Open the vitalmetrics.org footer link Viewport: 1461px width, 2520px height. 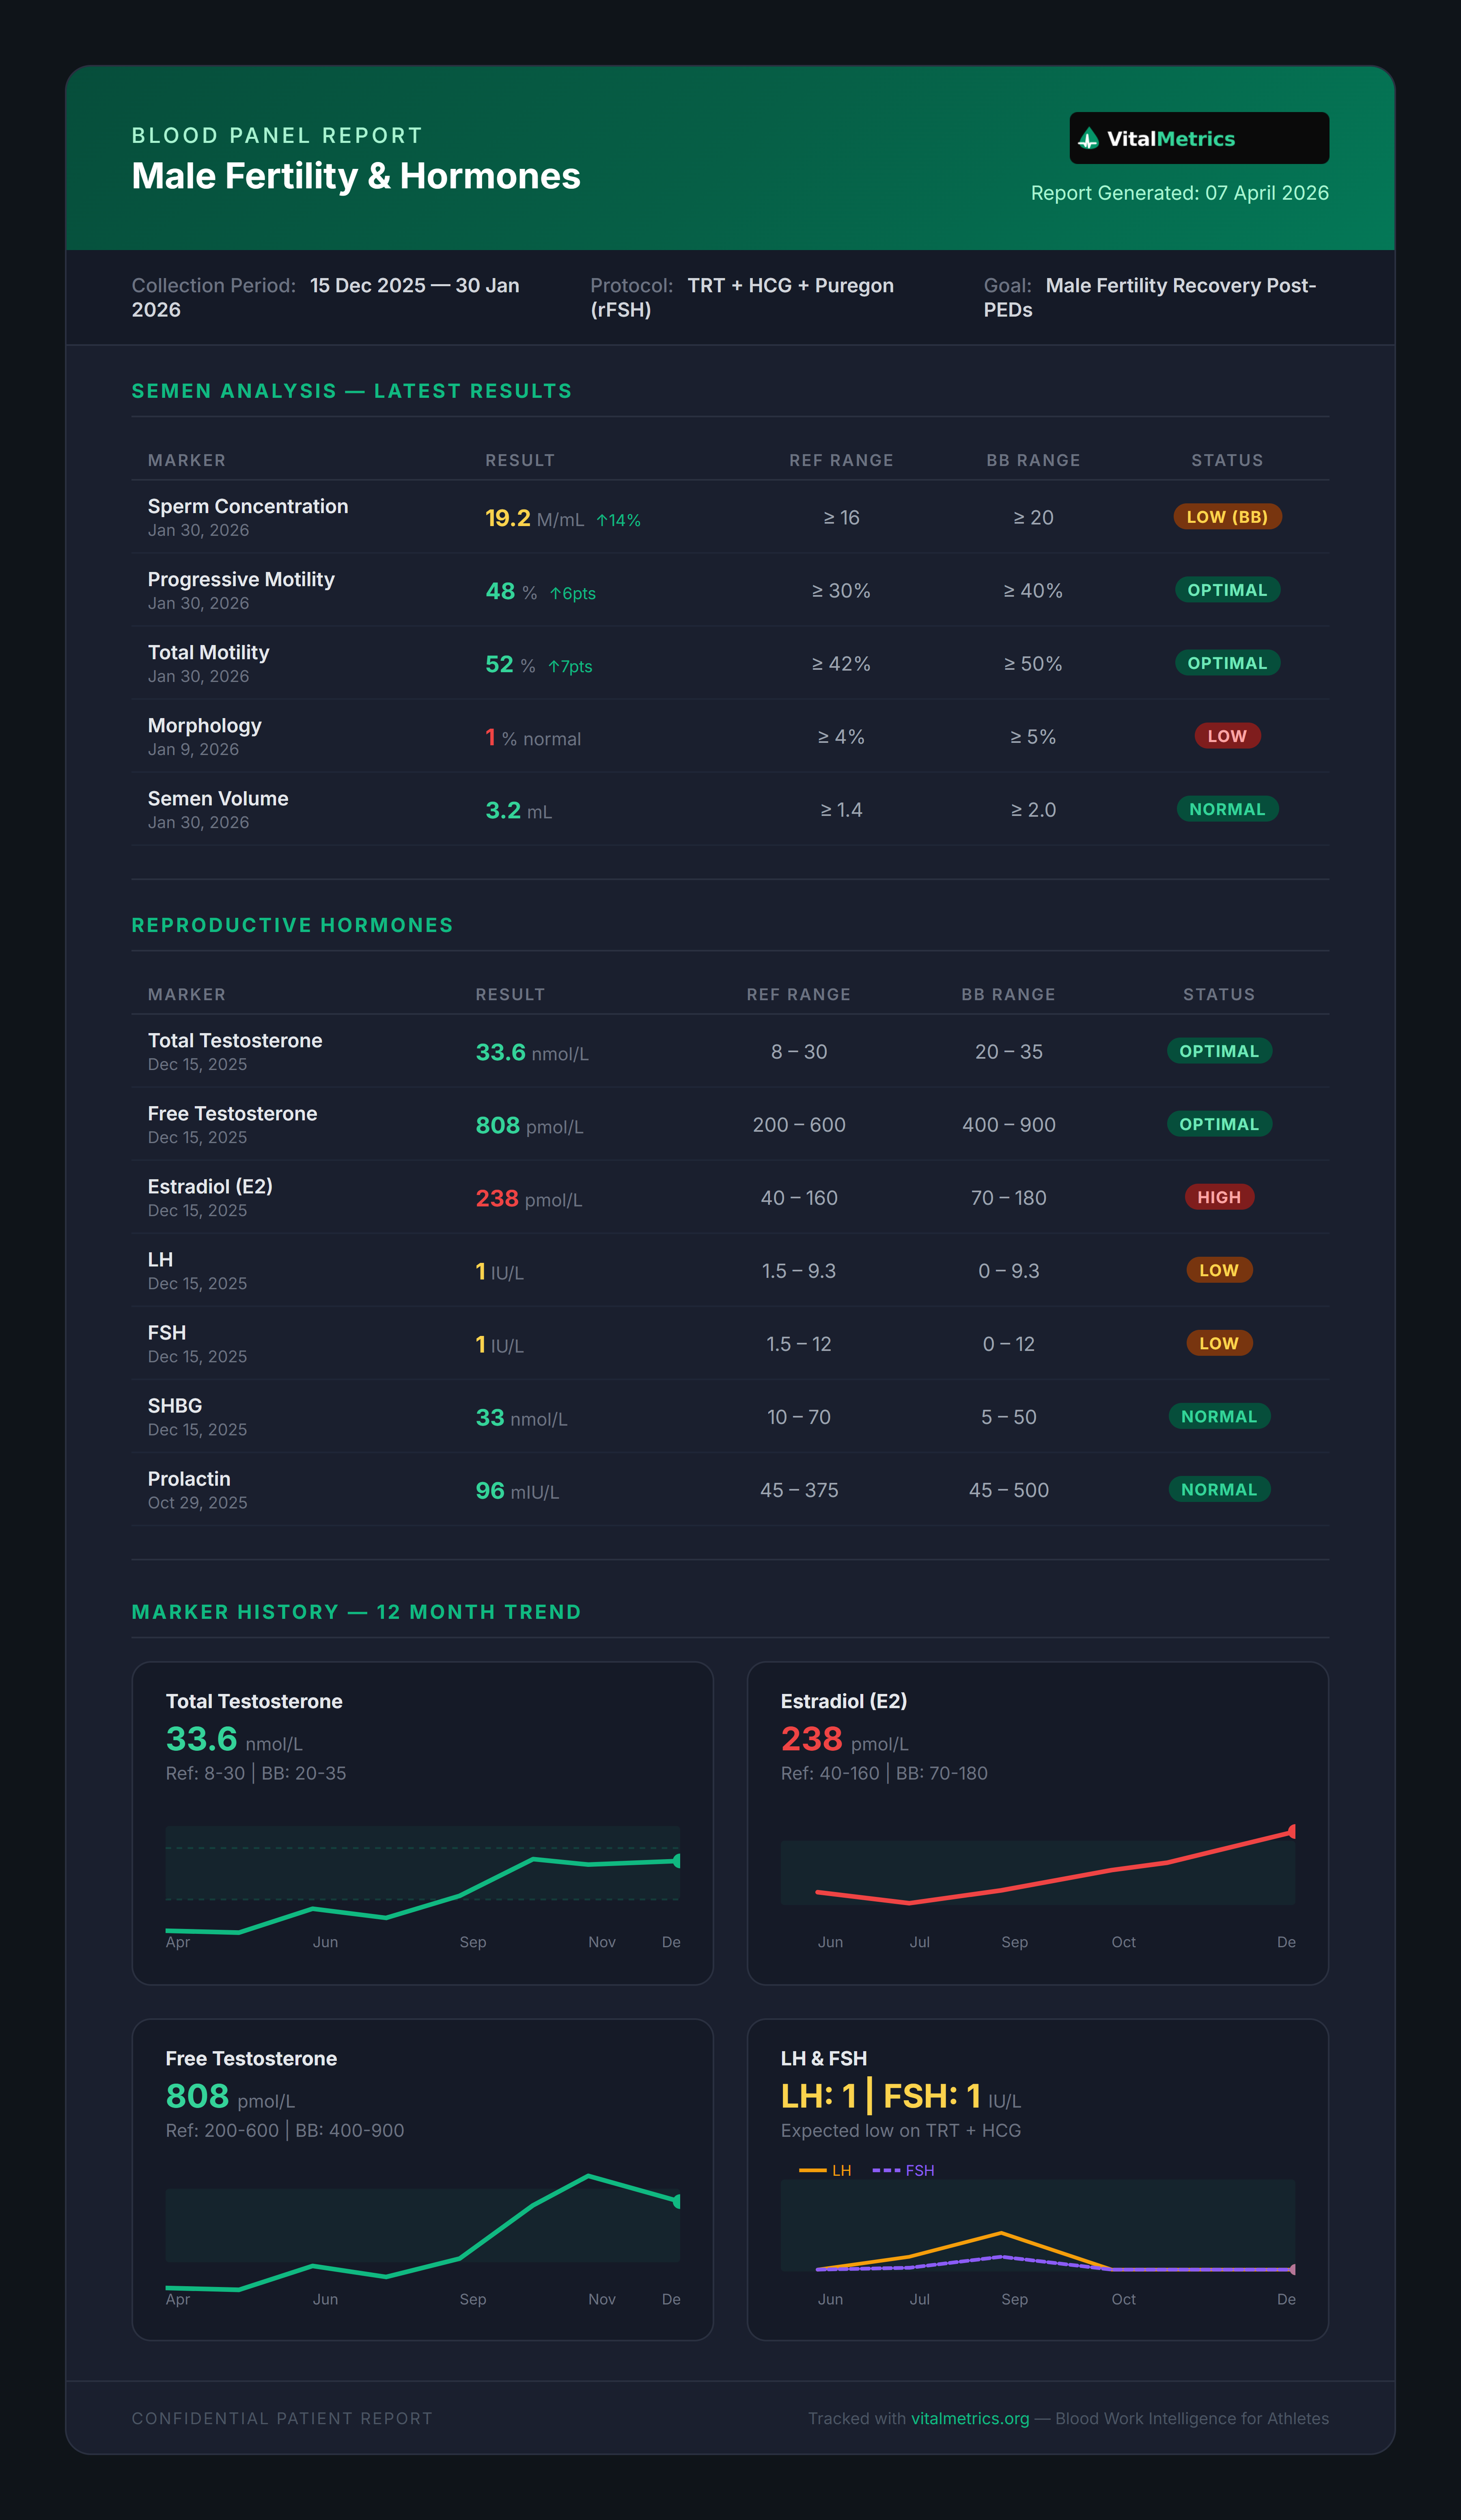pos(969,2418)
